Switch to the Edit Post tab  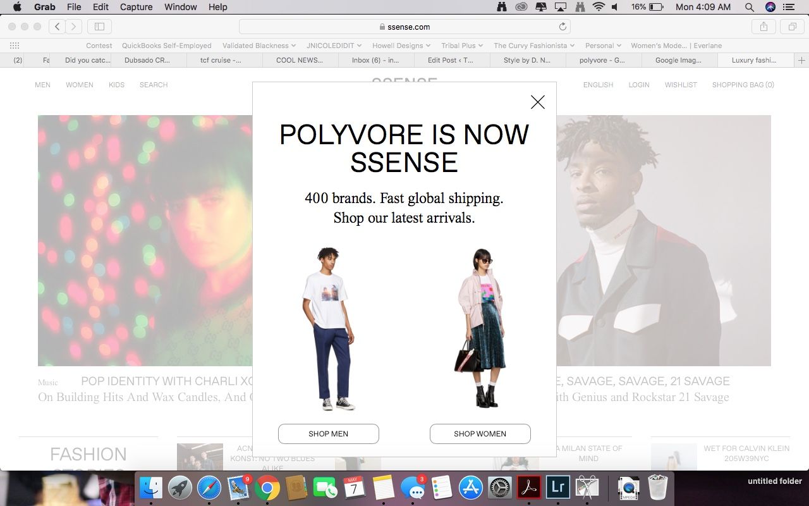(x=452, y=60)
